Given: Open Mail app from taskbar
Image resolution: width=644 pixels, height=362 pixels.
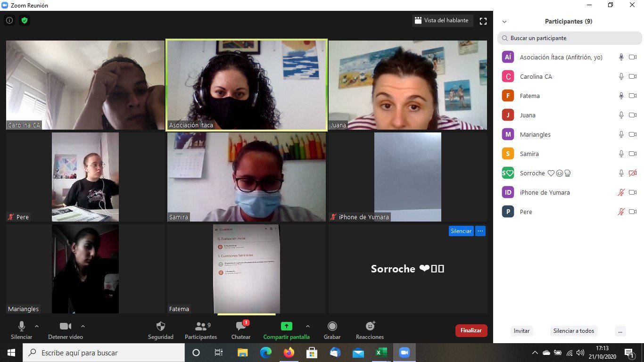Looking at the screenshot, I should point(358,353).
